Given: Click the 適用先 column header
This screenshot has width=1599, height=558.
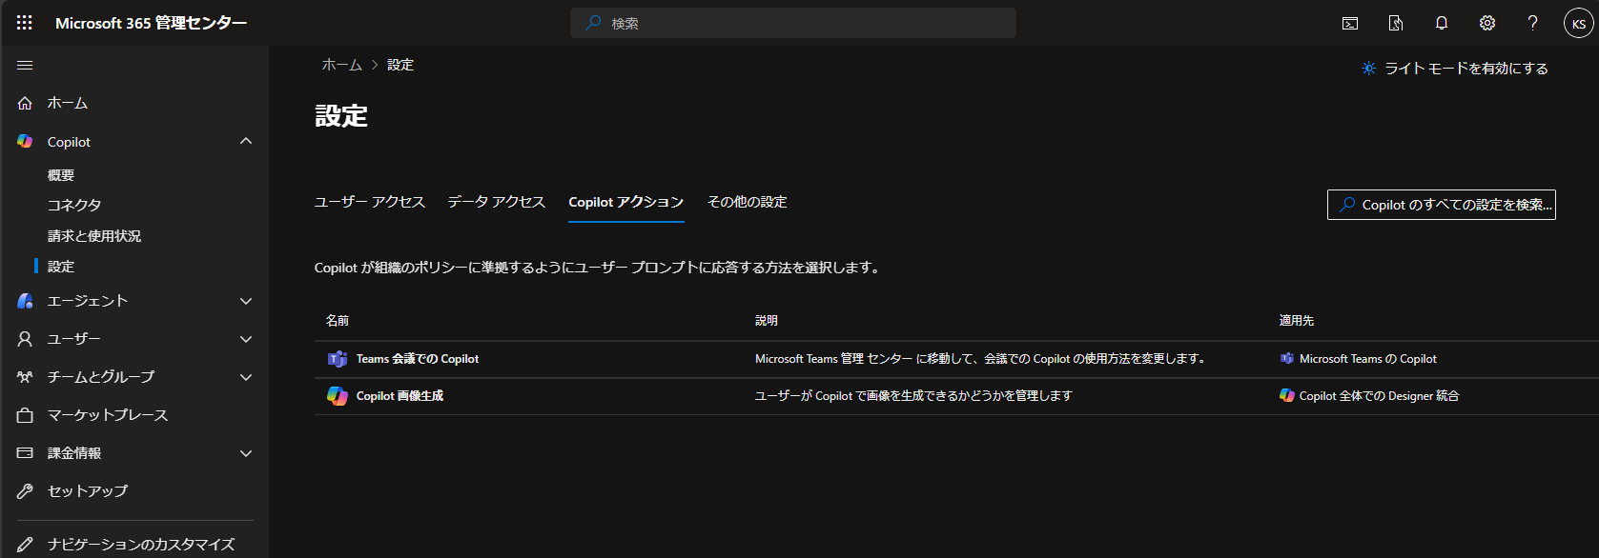Looking at the screenshot, I should 1297,321.
